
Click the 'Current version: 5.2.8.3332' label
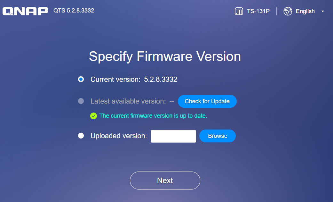(134, 80)
